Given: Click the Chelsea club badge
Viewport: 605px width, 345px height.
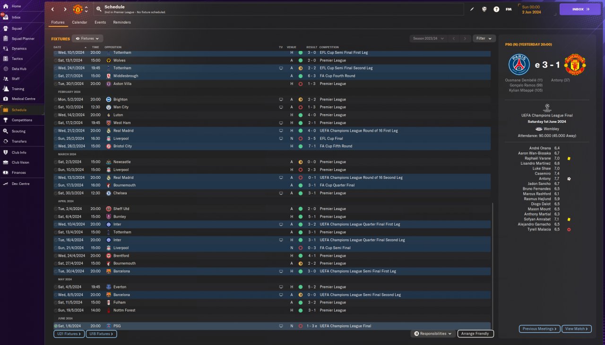Looking at the screenshot, I should point(108,193).
